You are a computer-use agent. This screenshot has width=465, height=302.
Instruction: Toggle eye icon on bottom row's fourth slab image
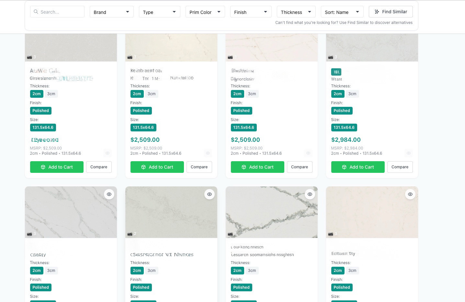click(410, 194)
